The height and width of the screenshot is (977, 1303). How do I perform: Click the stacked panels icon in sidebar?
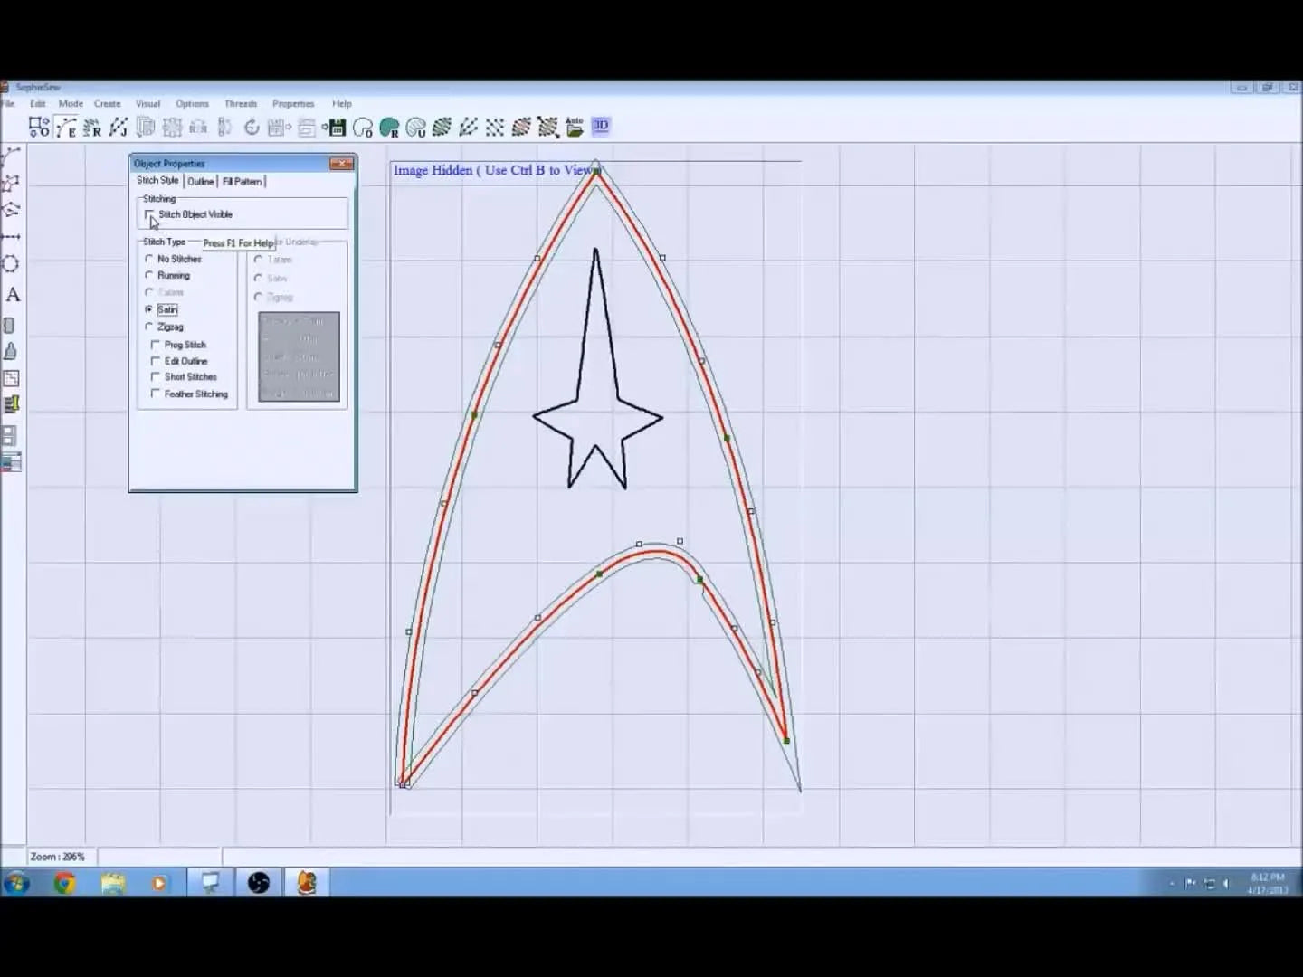point(9,435)
